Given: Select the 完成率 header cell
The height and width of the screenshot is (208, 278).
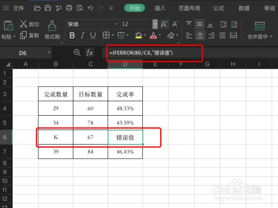Looking at the screenshot, I should 125,94.
